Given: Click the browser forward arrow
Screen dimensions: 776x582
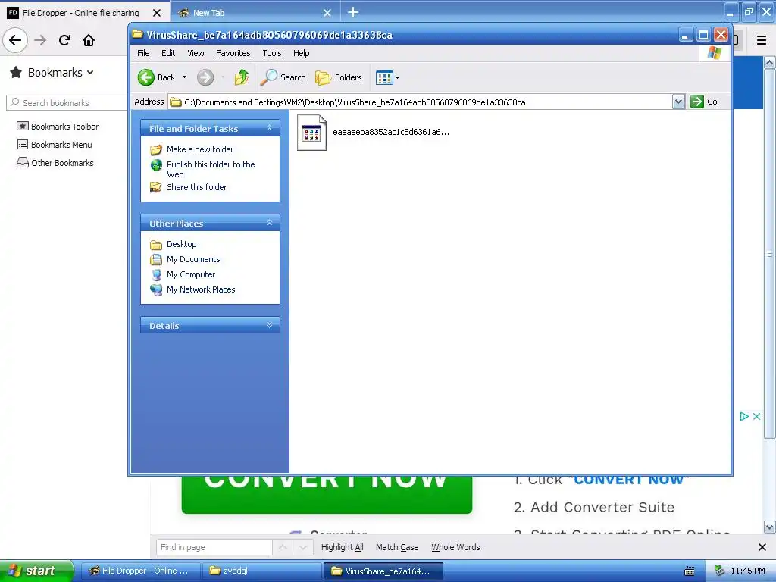Looking at the screenshot, I should pos(41,40).
